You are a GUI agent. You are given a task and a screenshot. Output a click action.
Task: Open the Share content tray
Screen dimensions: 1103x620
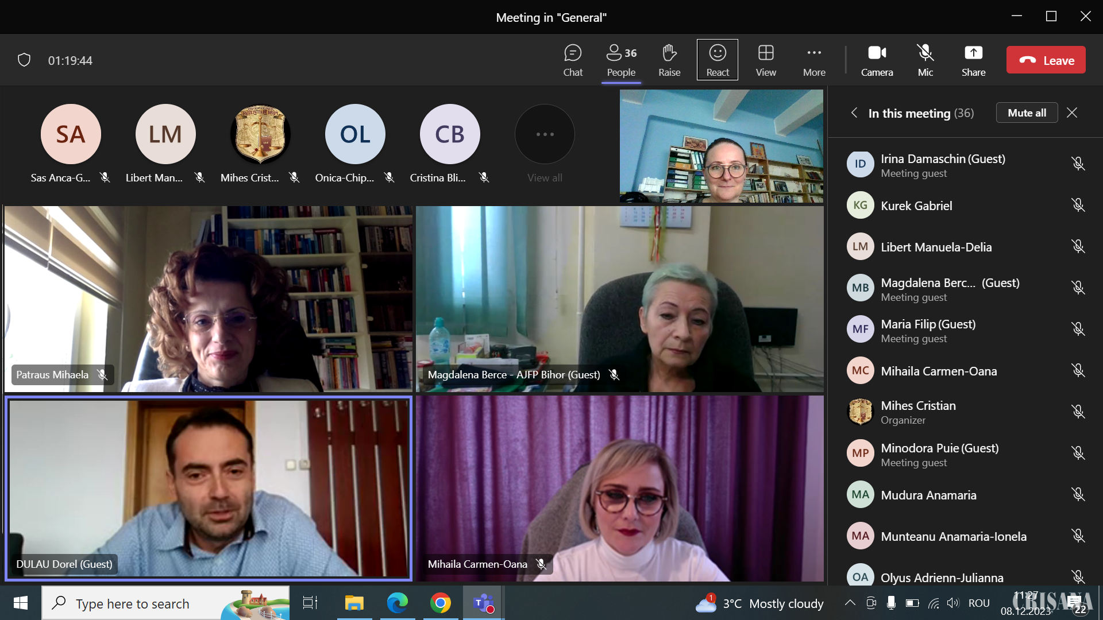pyautogui.click(x=973, y=60)
